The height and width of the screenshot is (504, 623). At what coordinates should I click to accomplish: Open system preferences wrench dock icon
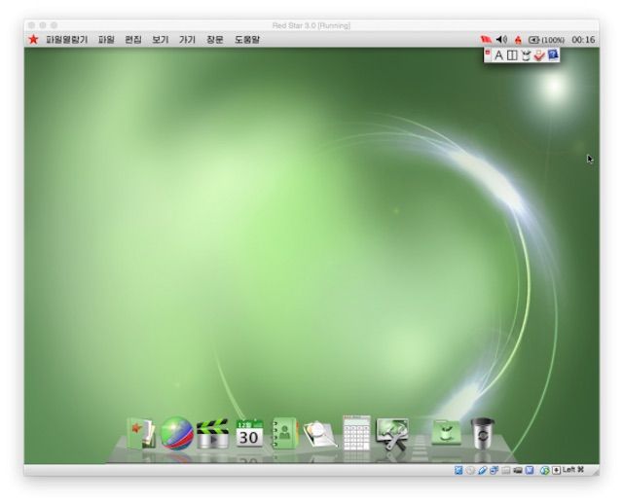[392, 434]
